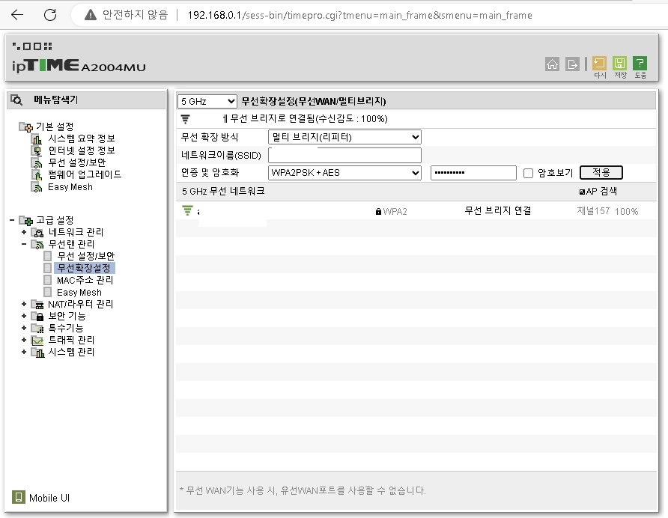Open Easy Mesh under 무선랜 관리

pyautogui.click(x=79, y=293)
